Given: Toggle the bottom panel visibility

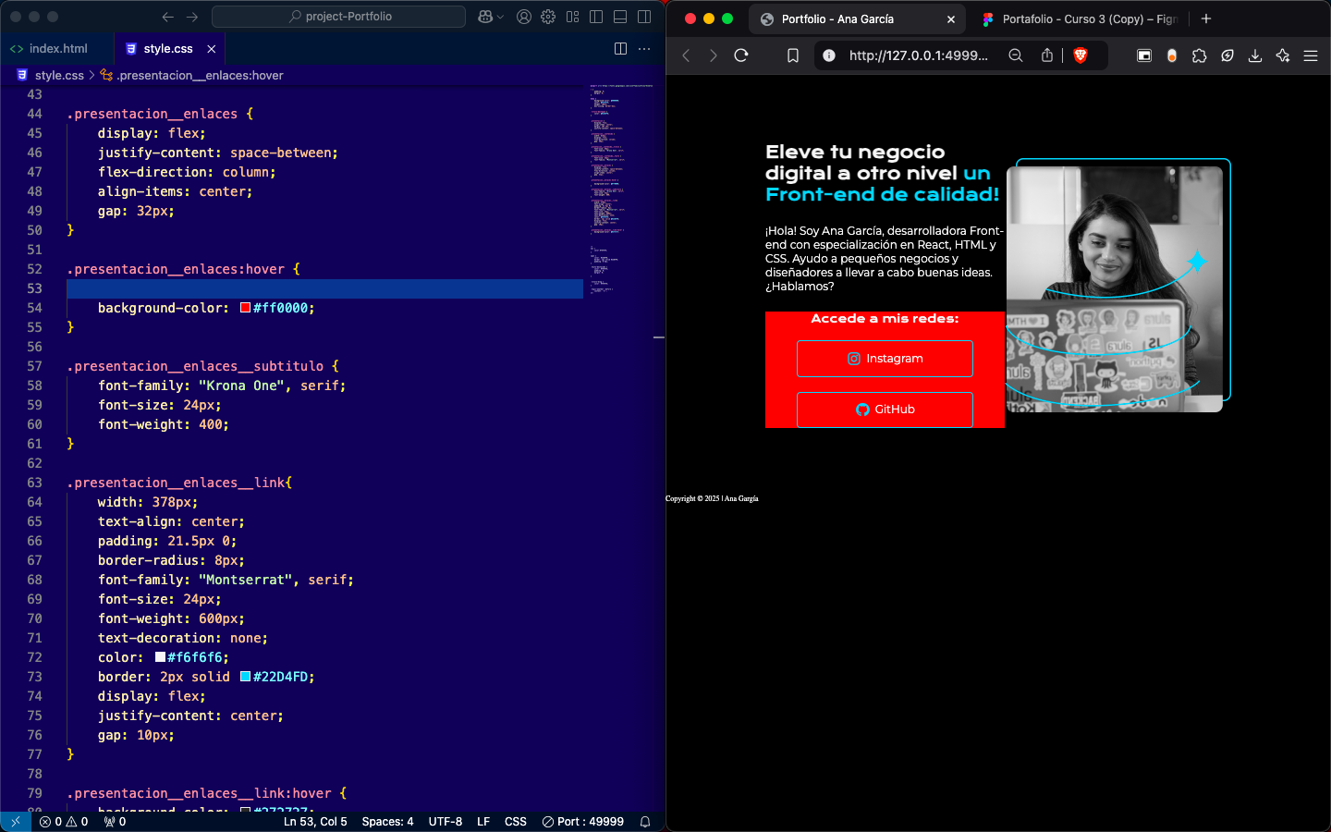Looking at the screenshot, I should [620, 17].
